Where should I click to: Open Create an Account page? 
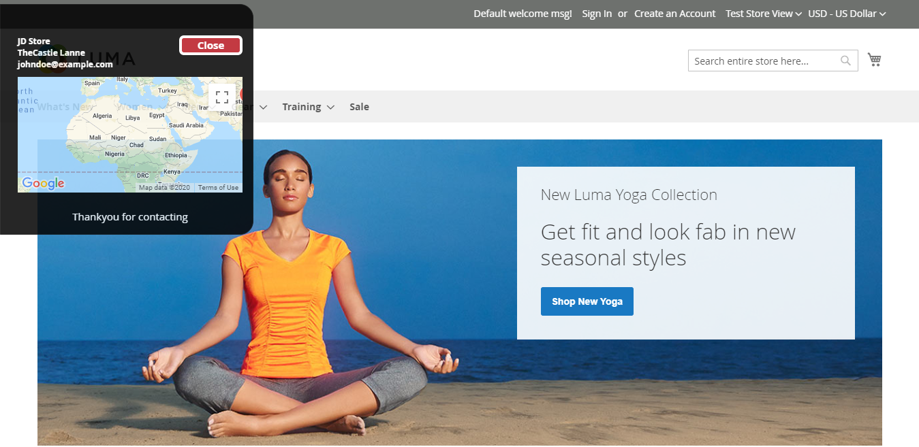674,13
